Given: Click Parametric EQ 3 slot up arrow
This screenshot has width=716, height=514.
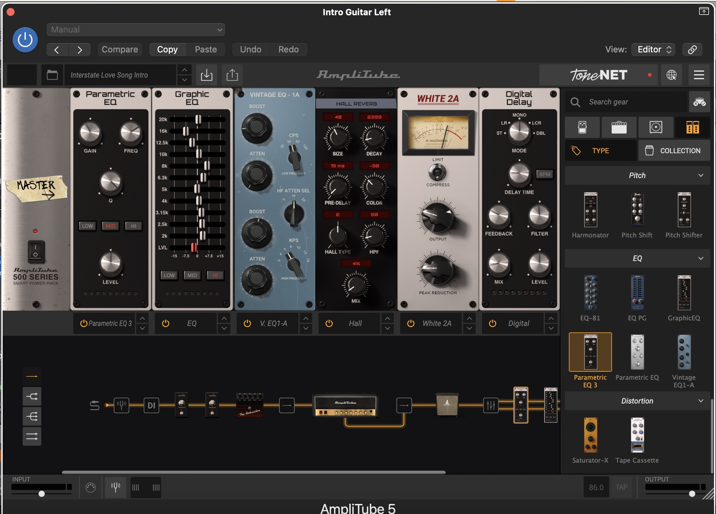Looking at the screenshot, I should pos(142,318).
